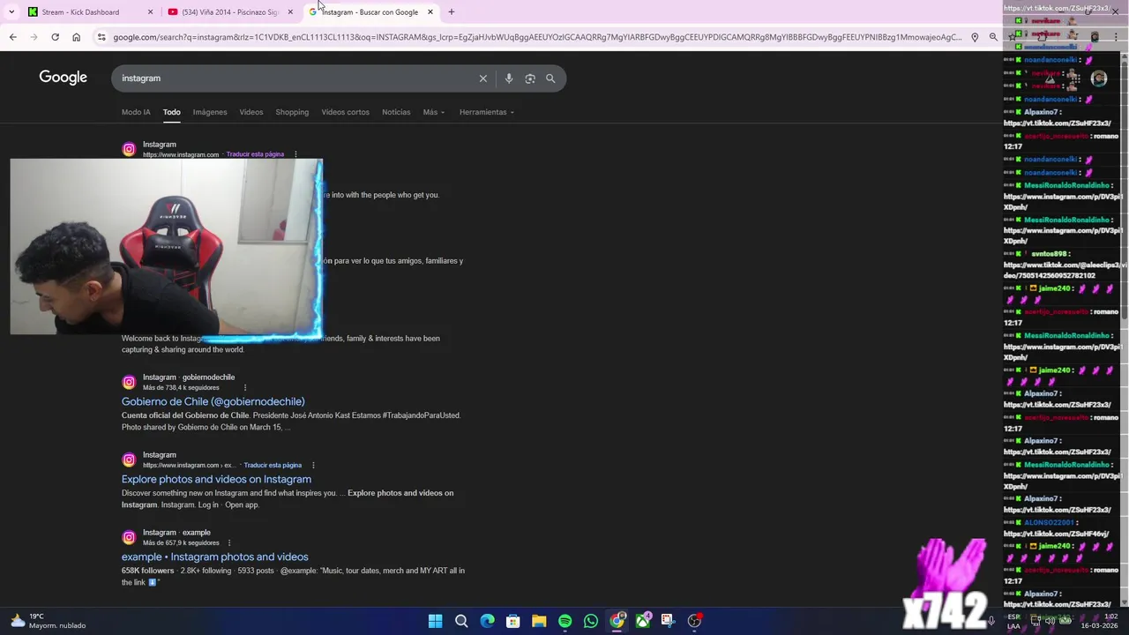
Task: Click the zoom magnifier icon in address bar
Action: pyautogui.click(x=993, y=37)
